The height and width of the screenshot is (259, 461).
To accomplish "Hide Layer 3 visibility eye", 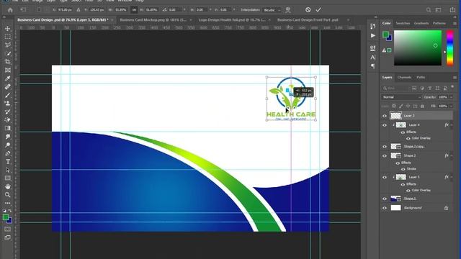I will point(385,116).
